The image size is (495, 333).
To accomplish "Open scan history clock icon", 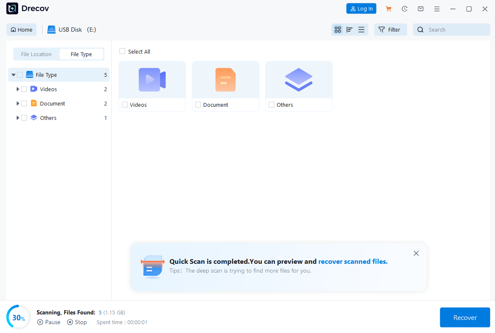I will [404, 9].
